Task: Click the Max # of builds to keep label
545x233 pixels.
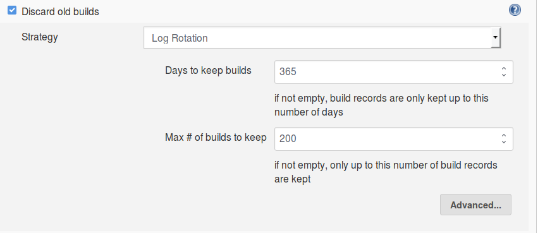Action: point(216,138)
